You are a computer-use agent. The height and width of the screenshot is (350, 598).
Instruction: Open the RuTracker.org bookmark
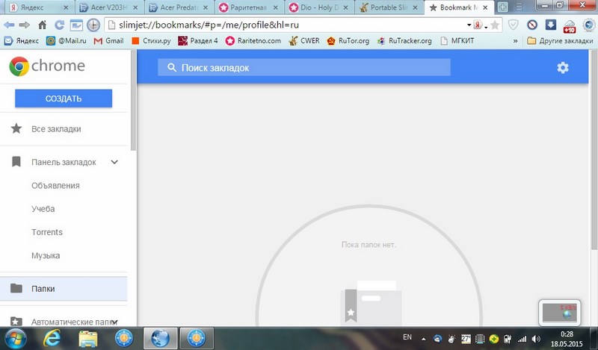click(404, 41)
